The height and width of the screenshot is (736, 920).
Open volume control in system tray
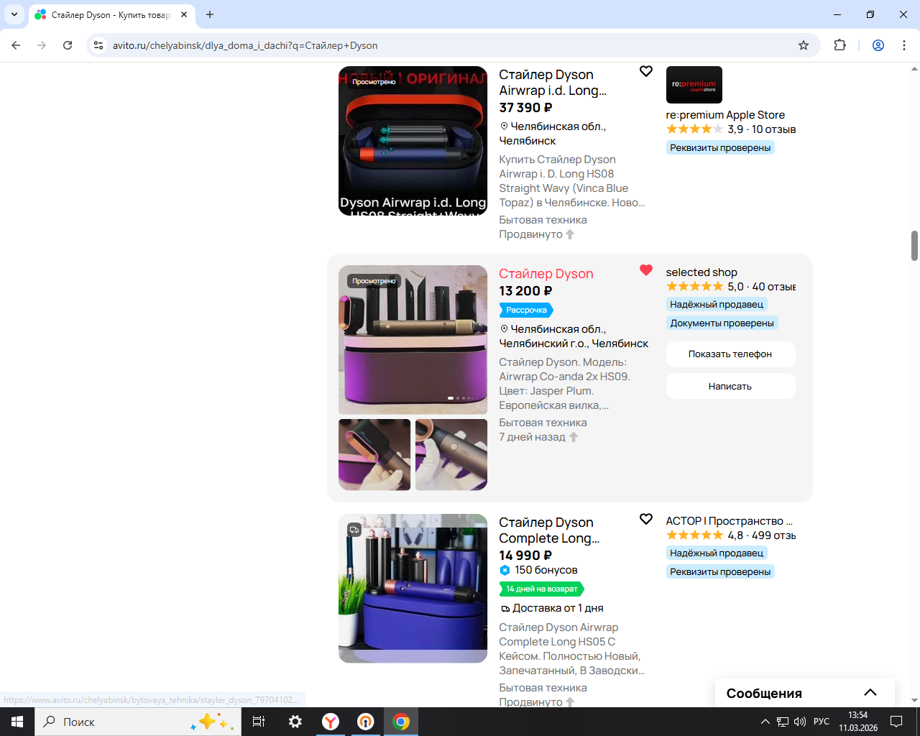click(x=800, y=722)
